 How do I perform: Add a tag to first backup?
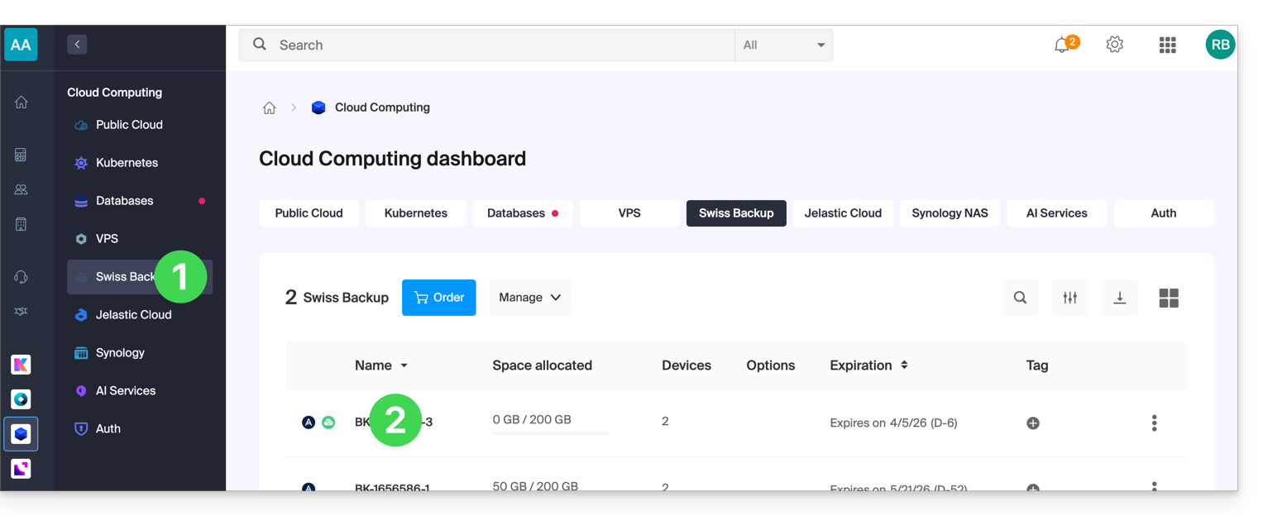coord(1032,423)
